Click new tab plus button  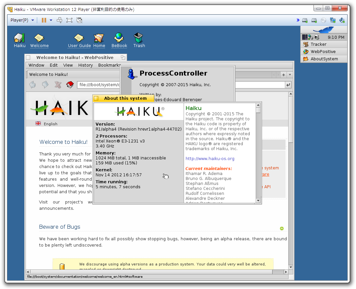[x=284, y=75]
